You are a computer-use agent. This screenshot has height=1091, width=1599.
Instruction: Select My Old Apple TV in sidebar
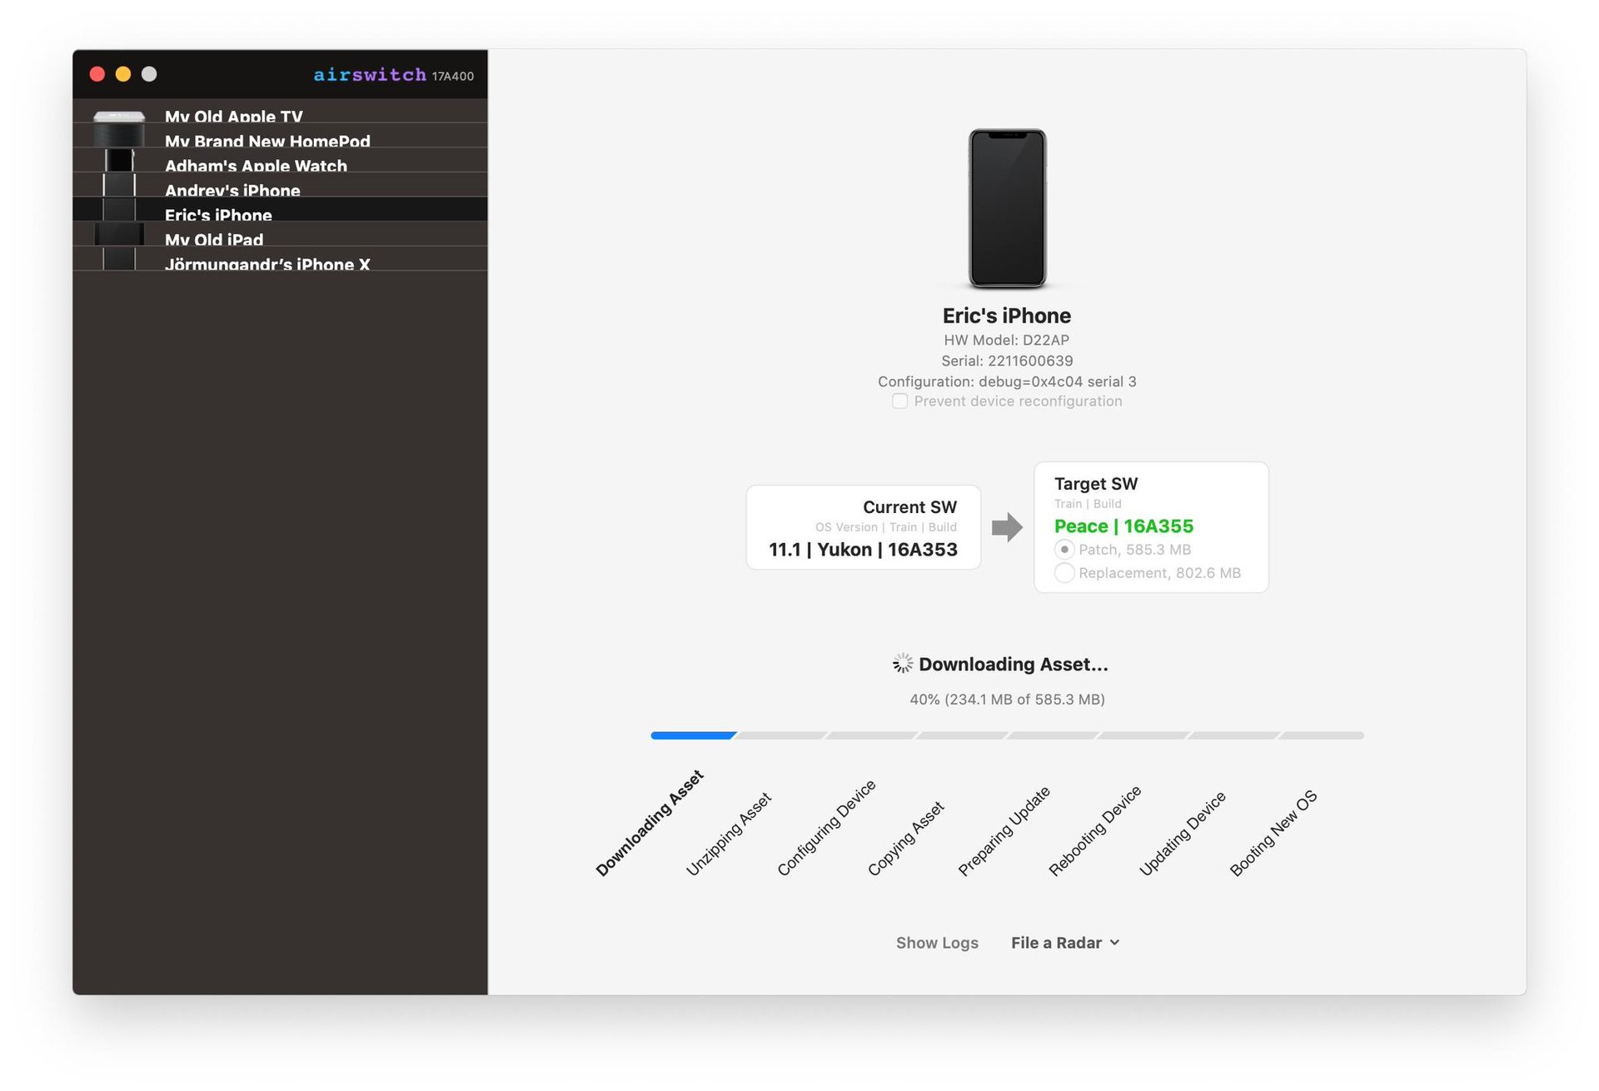[x=280, y=111]
